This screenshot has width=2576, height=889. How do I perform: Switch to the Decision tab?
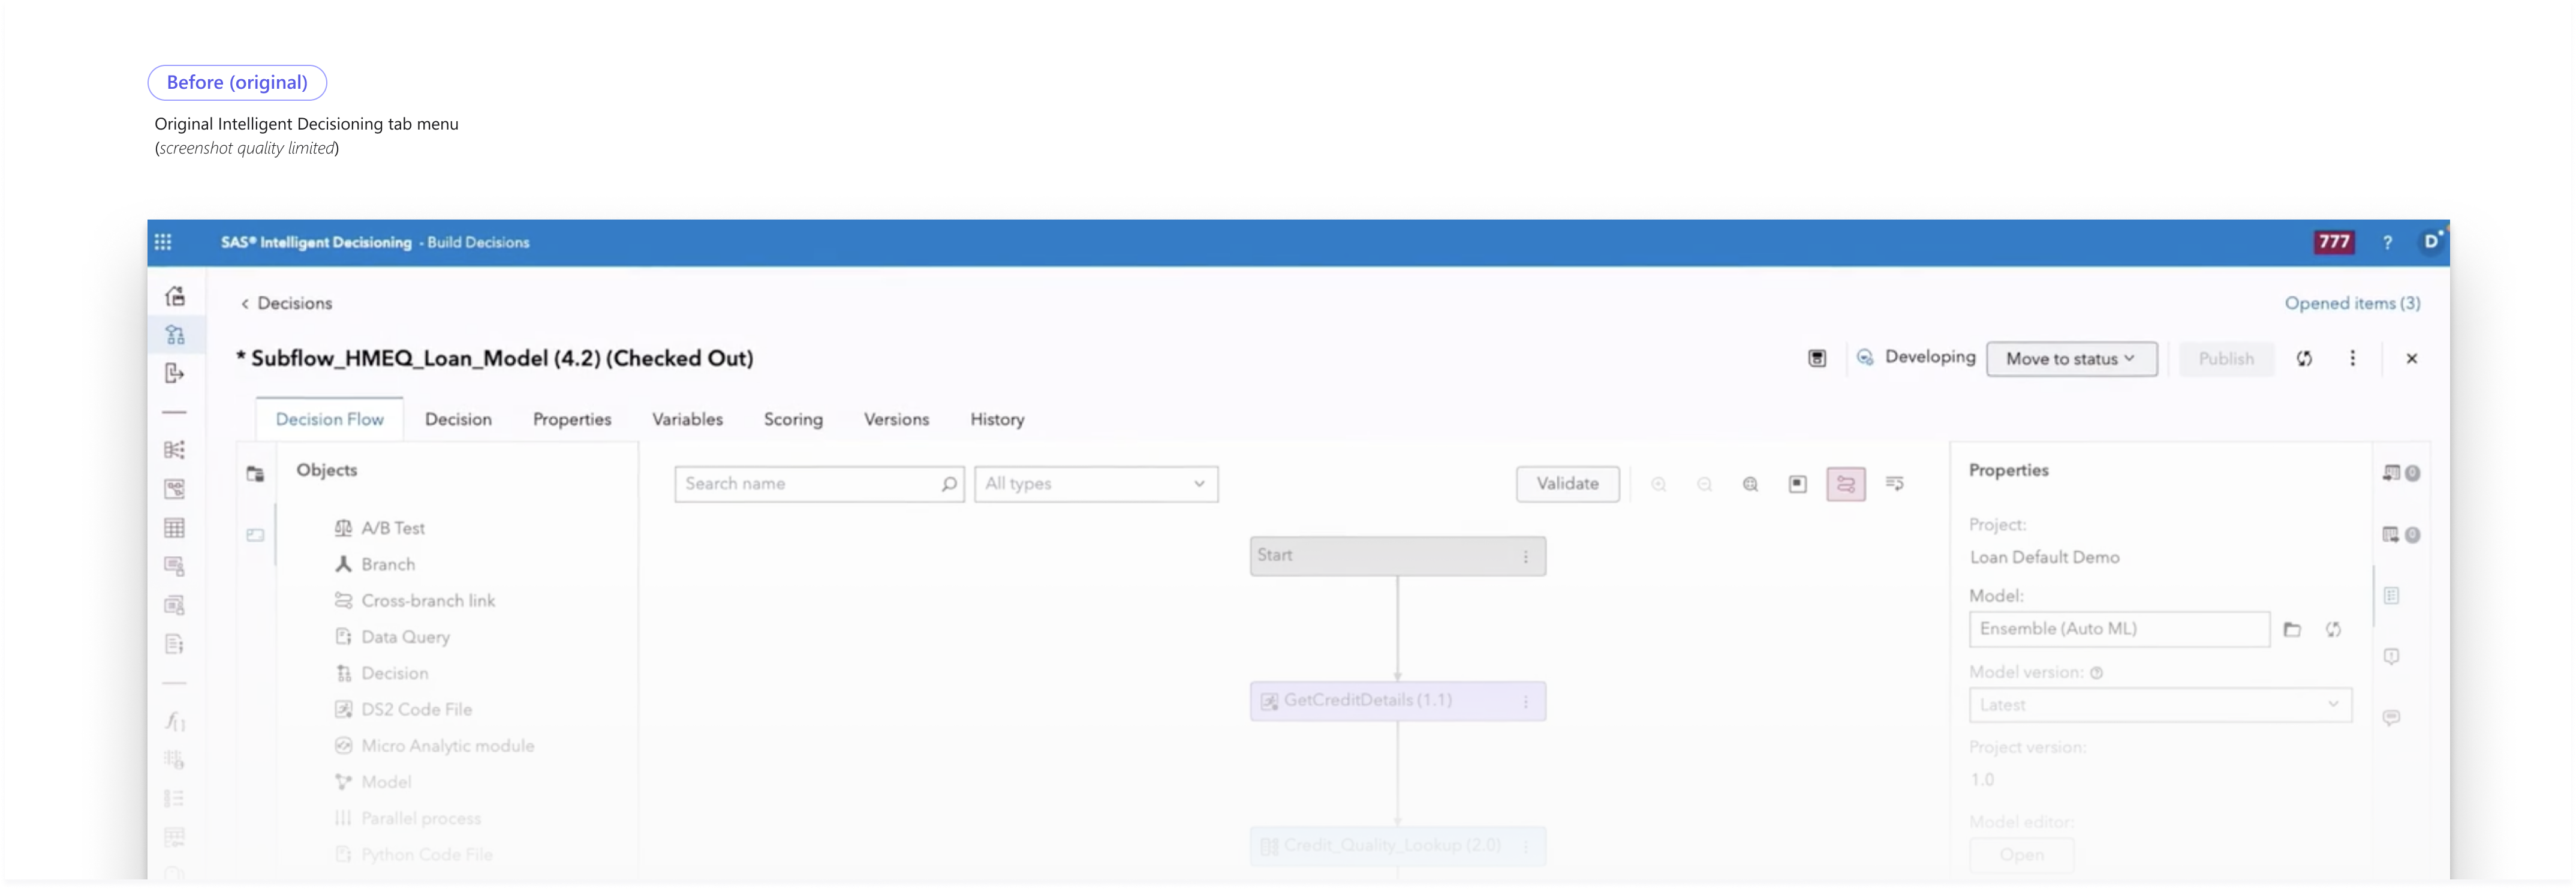458,419
